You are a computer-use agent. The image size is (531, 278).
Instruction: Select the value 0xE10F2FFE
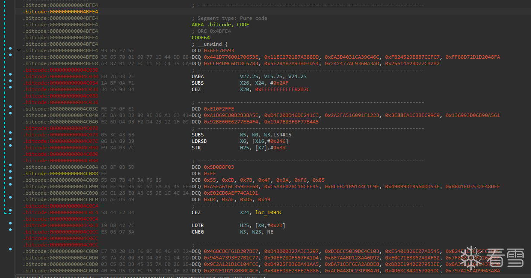[219, 109]
